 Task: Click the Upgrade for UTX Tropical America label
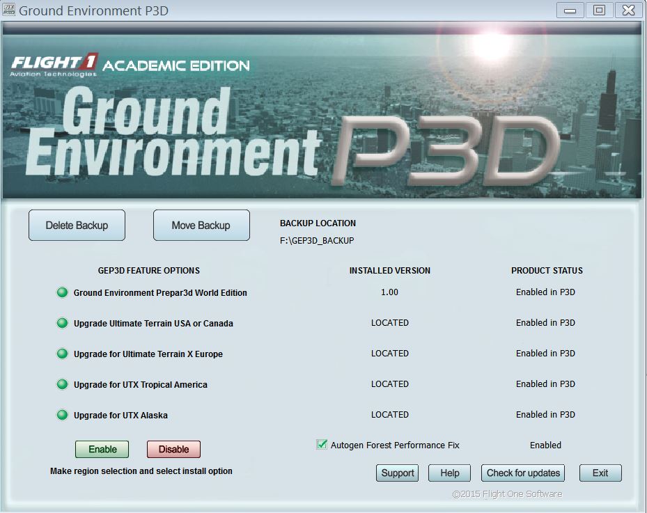140,385
